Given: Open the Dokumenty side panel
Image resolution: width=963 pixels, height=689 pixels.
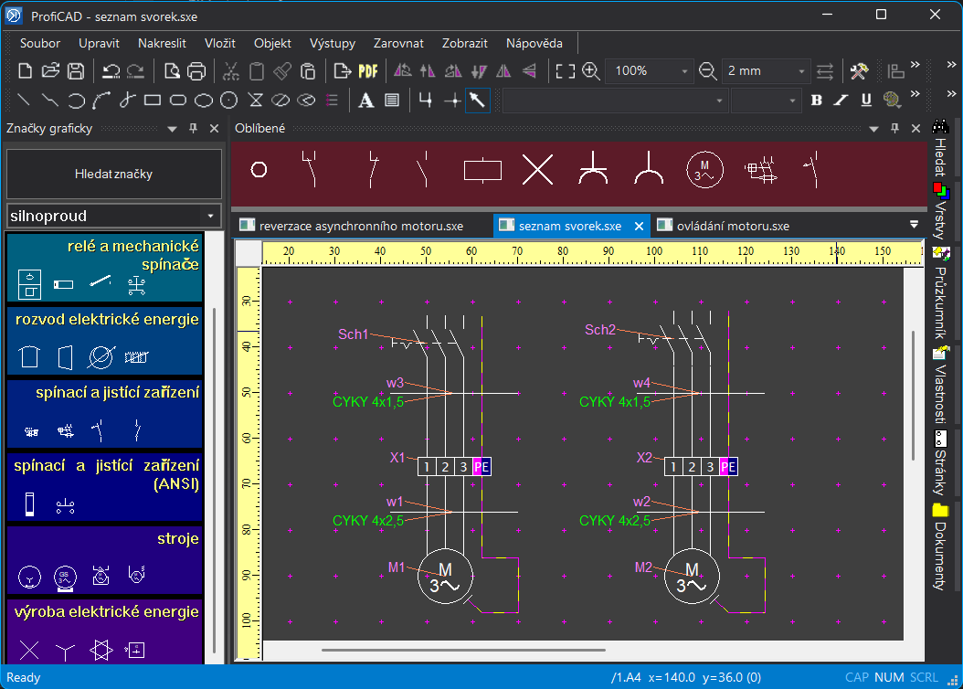Looking at the screenshot, I should [x=940, y=546].
